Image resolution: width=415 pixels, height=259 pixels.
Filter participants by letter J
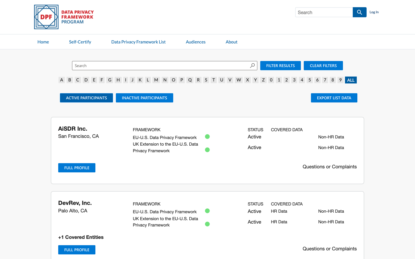133,80
